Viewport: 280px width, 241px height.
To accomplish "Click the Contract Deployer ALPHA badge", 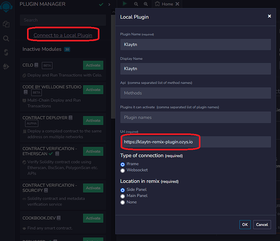I will pyautogui.click(x=32, y=123).
